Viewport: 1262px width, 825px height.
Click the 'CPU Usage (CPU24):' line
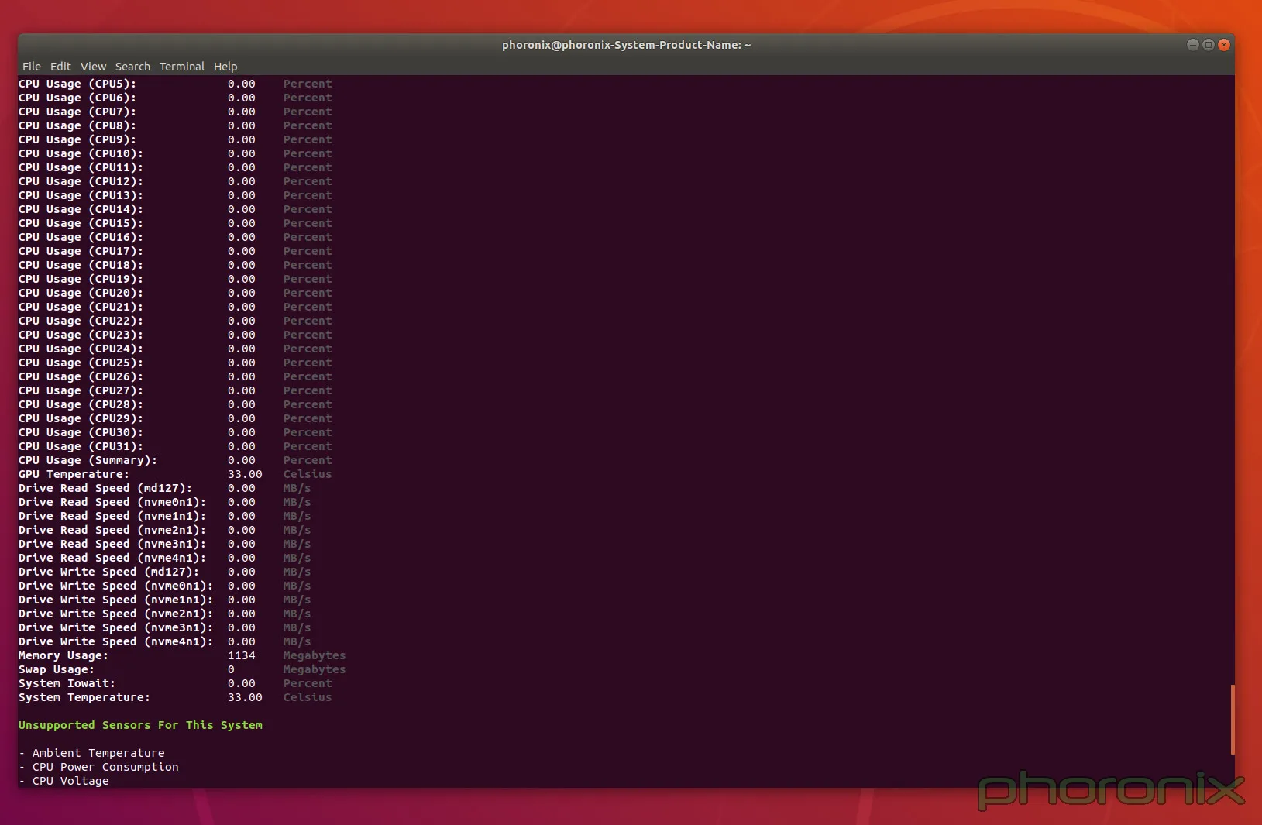[x=175, y=349]
